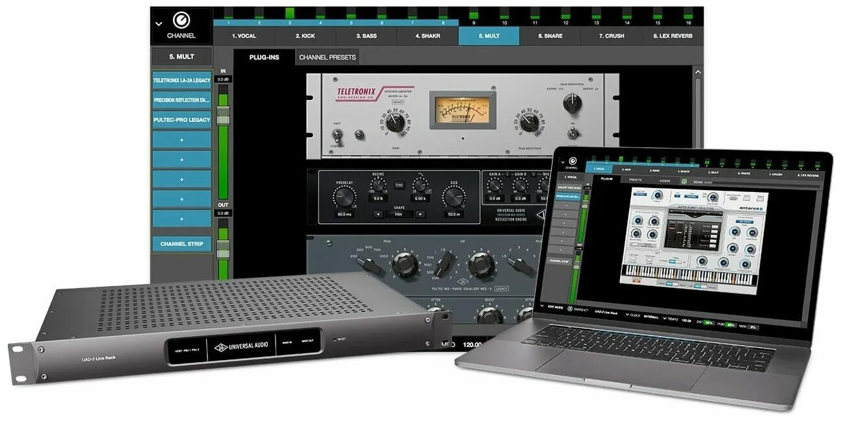Screen dimensions: 843x423
Task: Select the 1. VOCAL tab on the laptop screen
Action: pyautogui.click(x=599, y=169)
